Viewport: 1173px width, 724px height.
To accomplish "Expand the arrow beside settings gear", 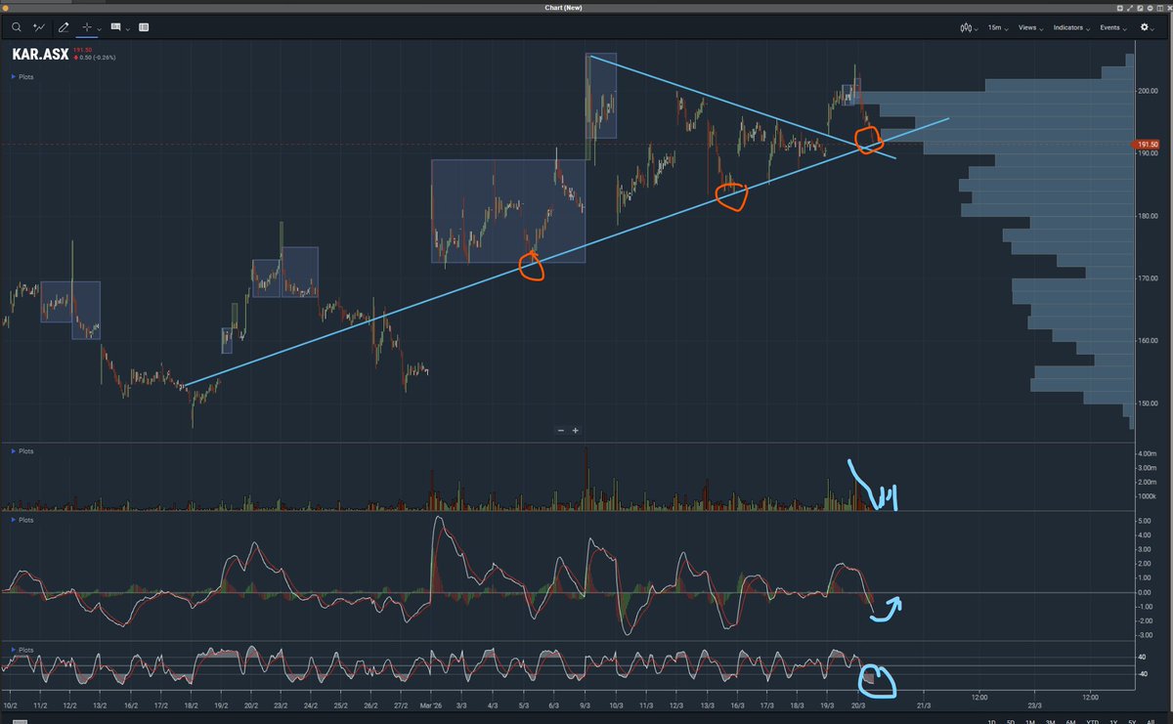I will coord(1153,29).
